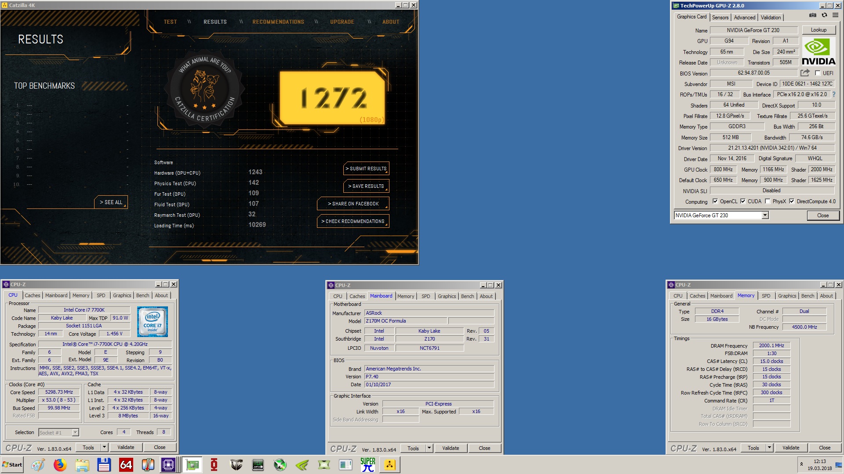Click the Lookup button in GPU-Z
This screenshot has height=474, width=844.
[x=819, y=30]
